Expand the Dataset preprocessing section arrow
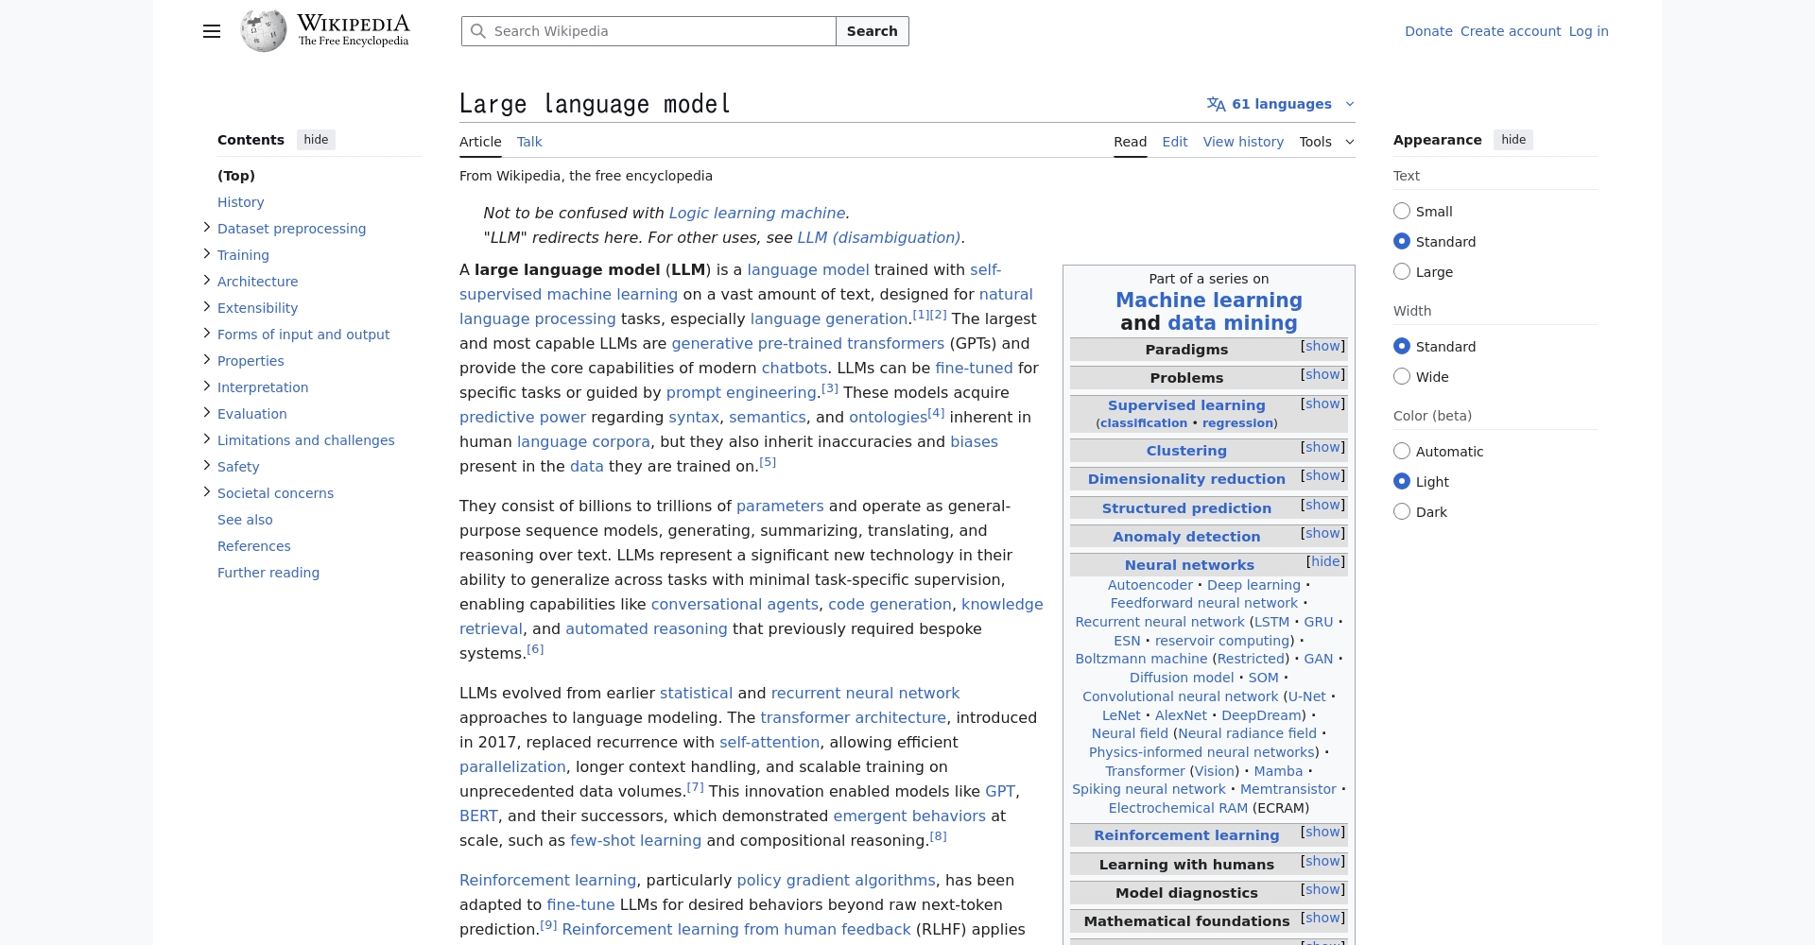1815x945 pixels. tap(207, 228)
